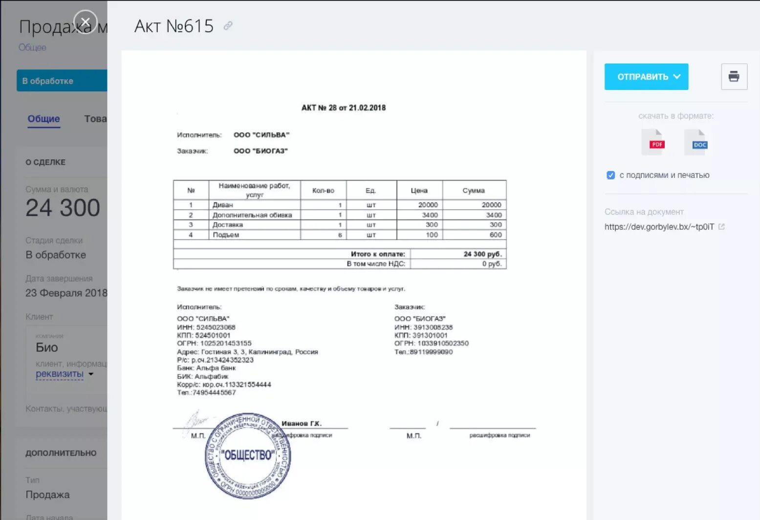Click the deal amount 24 300
760x520 pixels.
(x=63, y=208)
